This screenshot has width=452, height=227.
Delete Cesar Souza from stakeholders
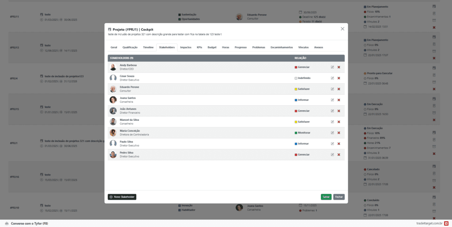tap(339, 78)
